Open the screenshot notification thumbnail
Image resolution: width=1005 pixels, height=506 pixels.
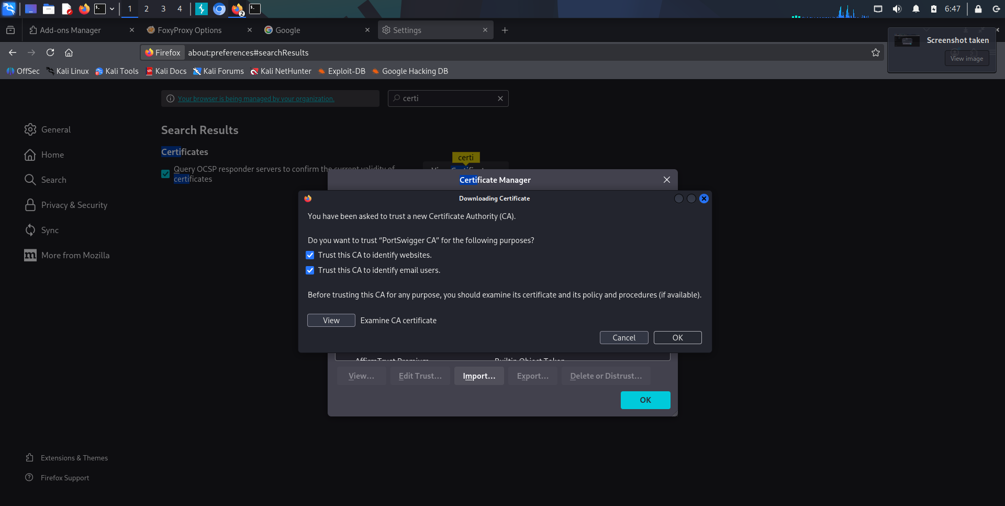[x=907, y=41]
